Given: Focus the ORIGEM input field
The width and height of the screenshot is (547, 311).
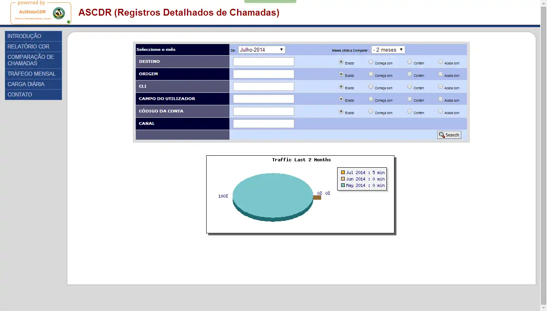Looking at the screenshot, I should click(x=263, y=74).
